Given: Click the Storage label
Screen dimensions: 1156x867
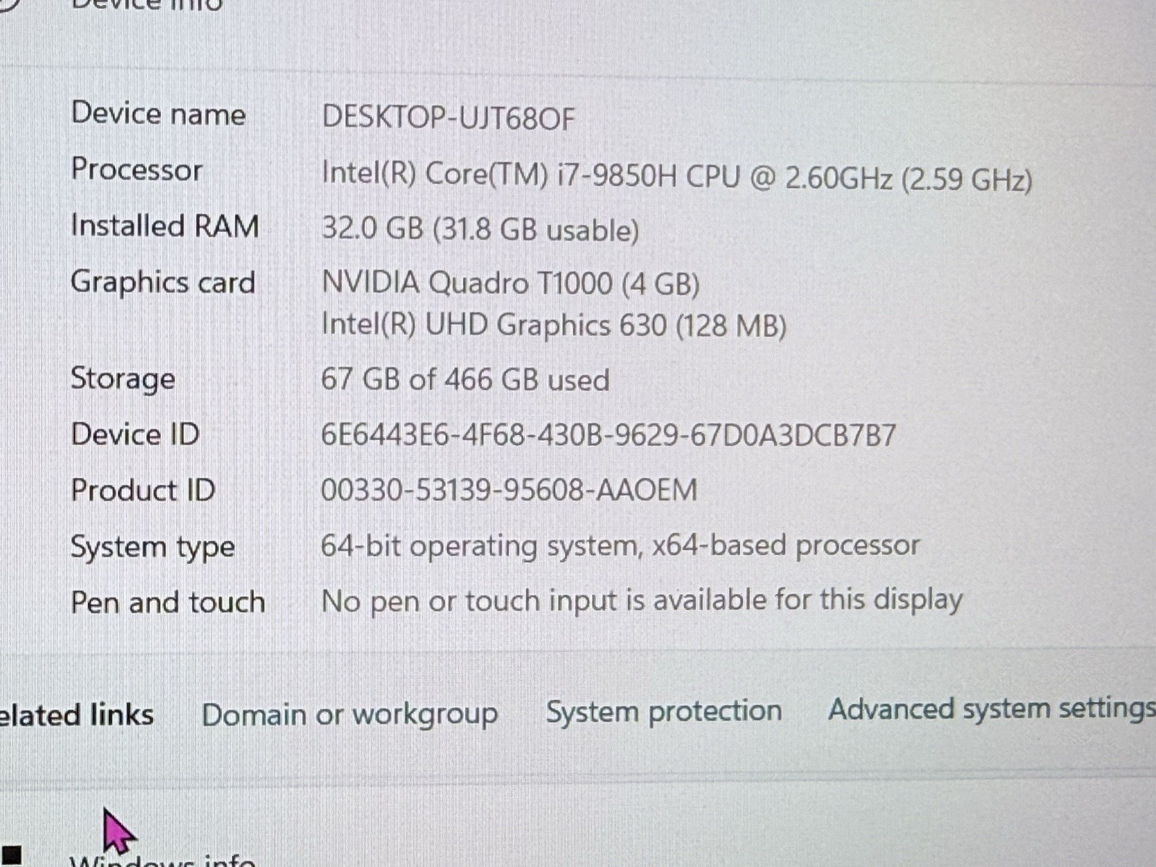Looking at the screenshot, I should [123, 379].
